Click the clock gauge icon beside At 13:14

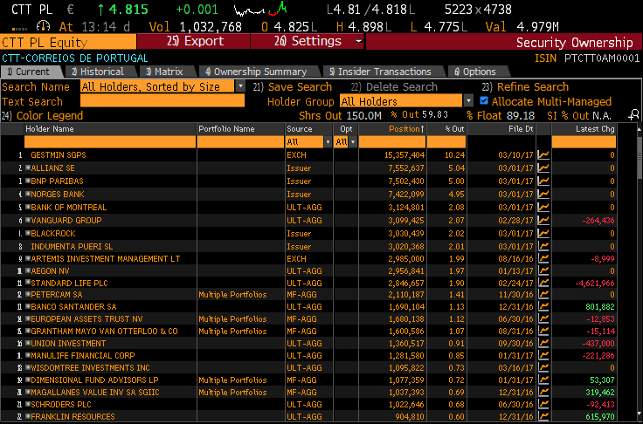click(43, 27)
